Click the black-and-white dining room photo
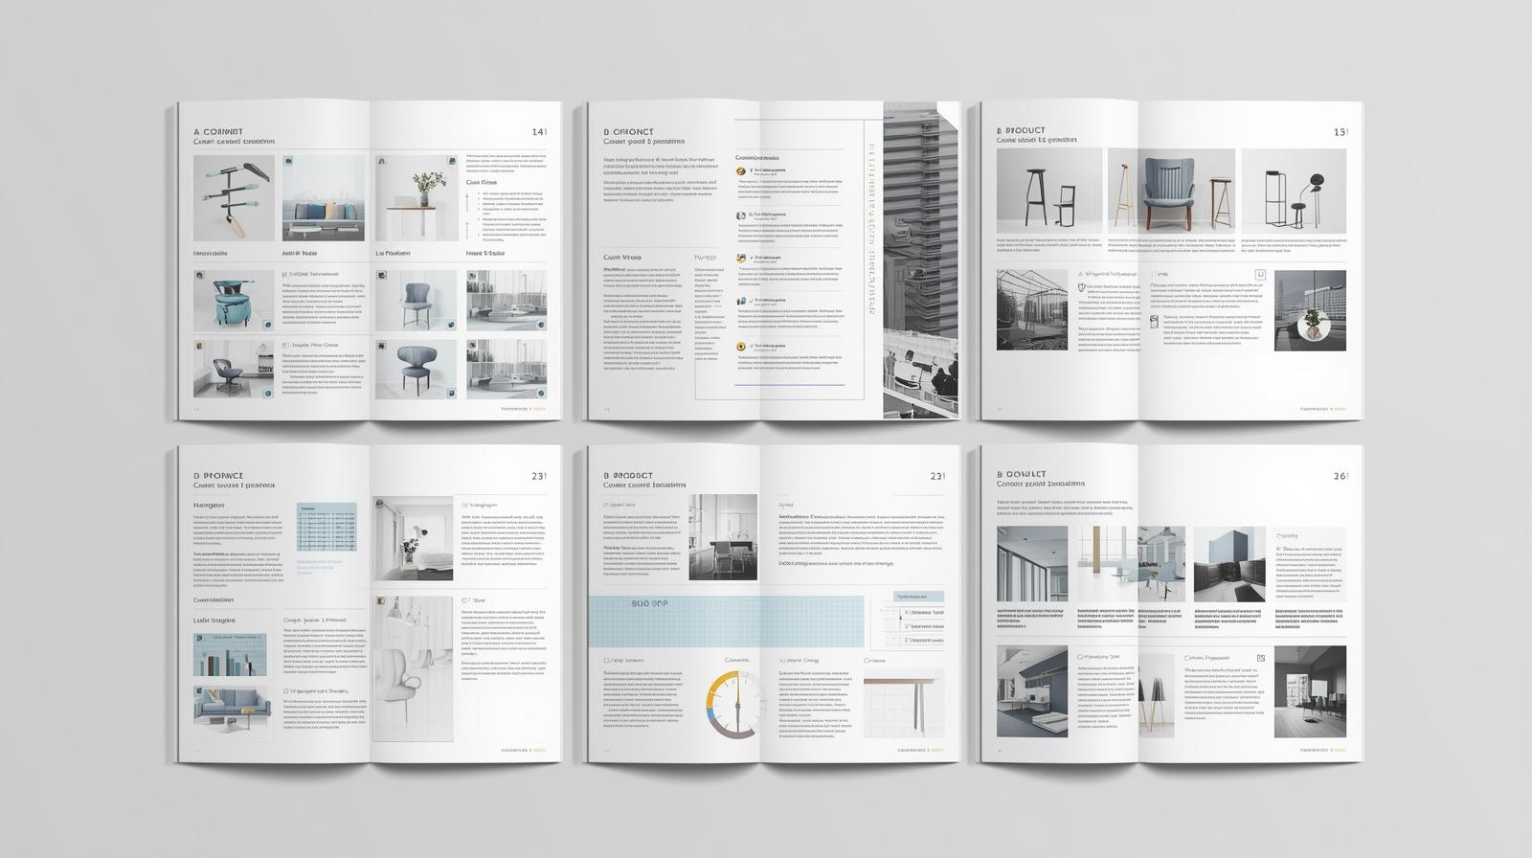This screenshot has height=858, width=1532. click(722, 536)
